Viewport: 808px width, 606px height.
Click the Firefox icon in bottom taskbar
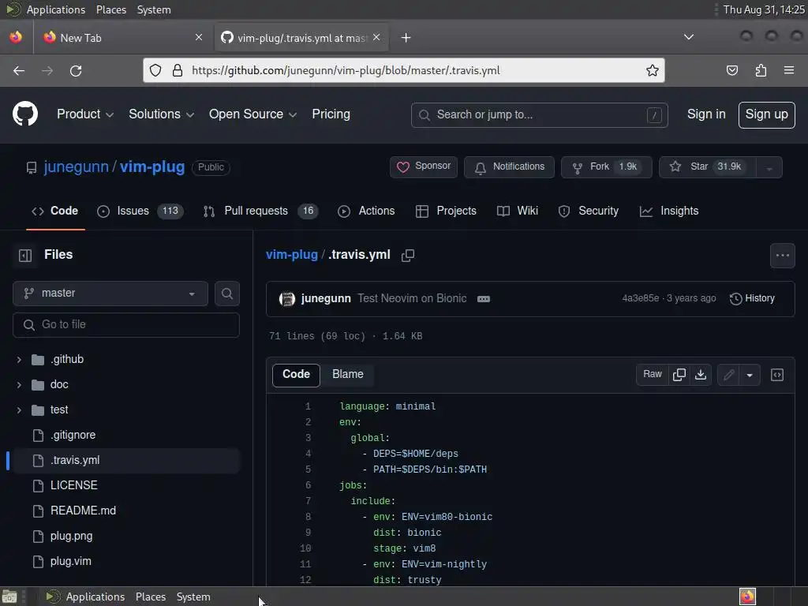(747, 597)
